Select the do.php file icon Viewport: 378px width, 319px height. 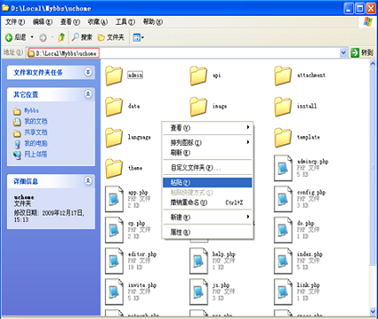tap(283, 230)
